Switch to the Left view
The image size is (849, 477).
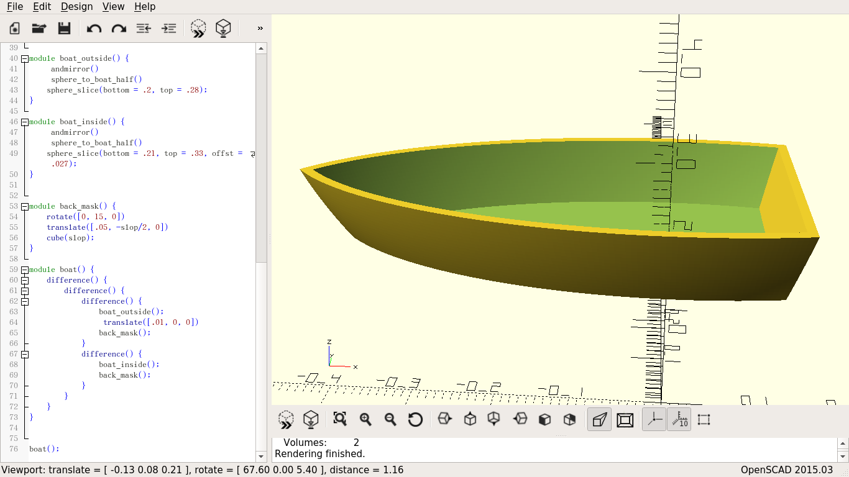tap(520, 419)
